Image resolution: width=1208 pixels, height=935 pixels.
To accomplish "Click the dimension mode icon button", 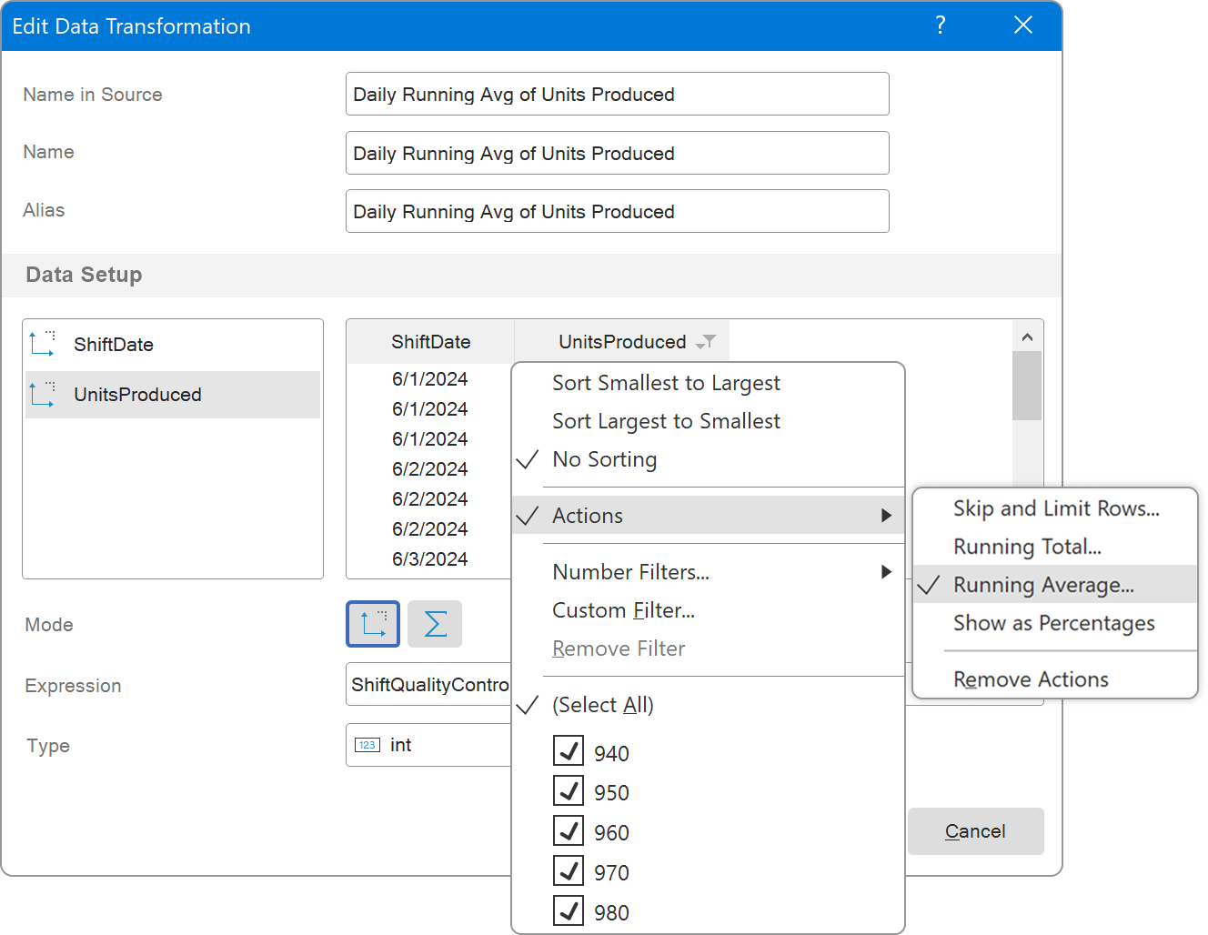I will click(x=373, y=624).
